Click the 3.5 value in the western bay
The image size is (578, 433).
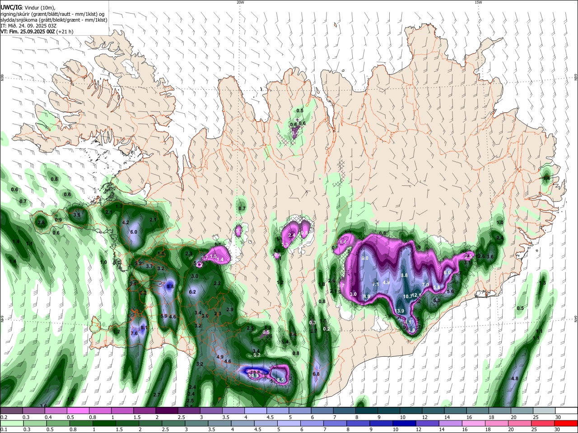[x=77, y=215]
